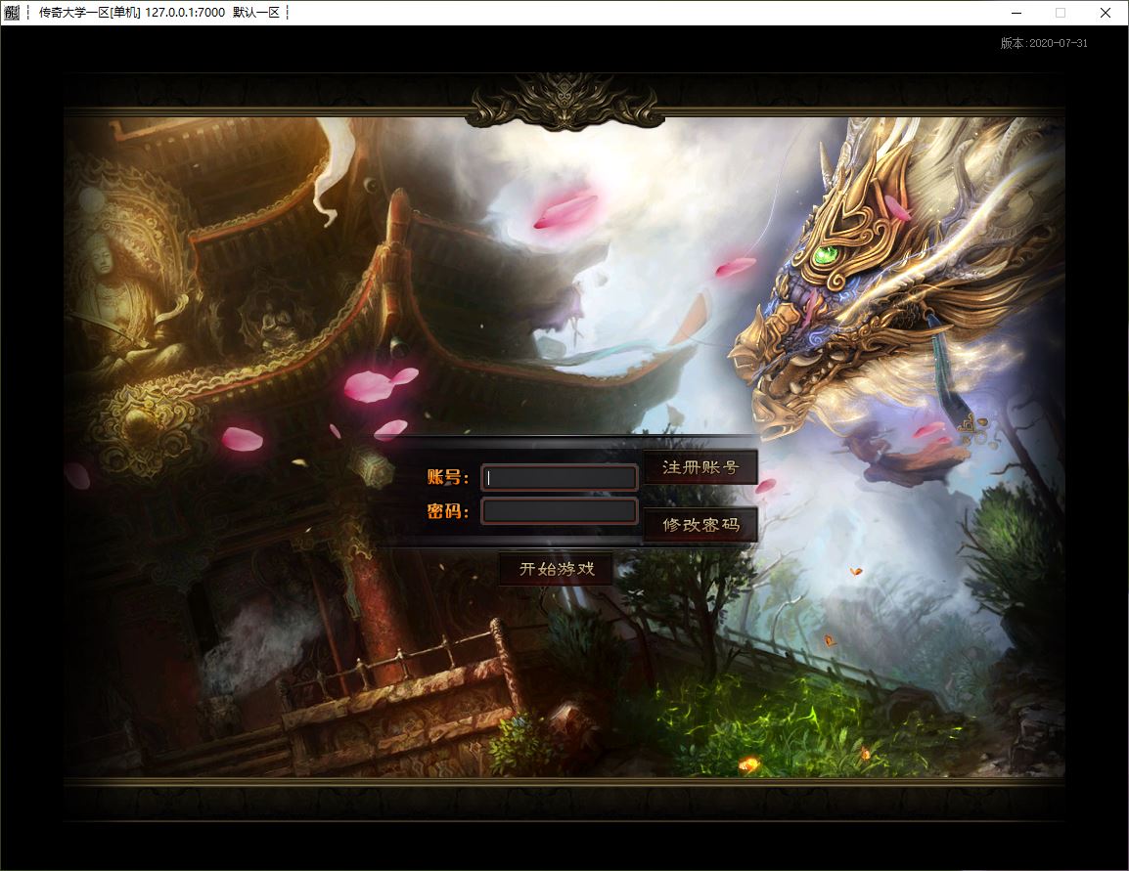Click the 默认一区 text in title bar
The image size is (1129, 871).
coord(255,13)
